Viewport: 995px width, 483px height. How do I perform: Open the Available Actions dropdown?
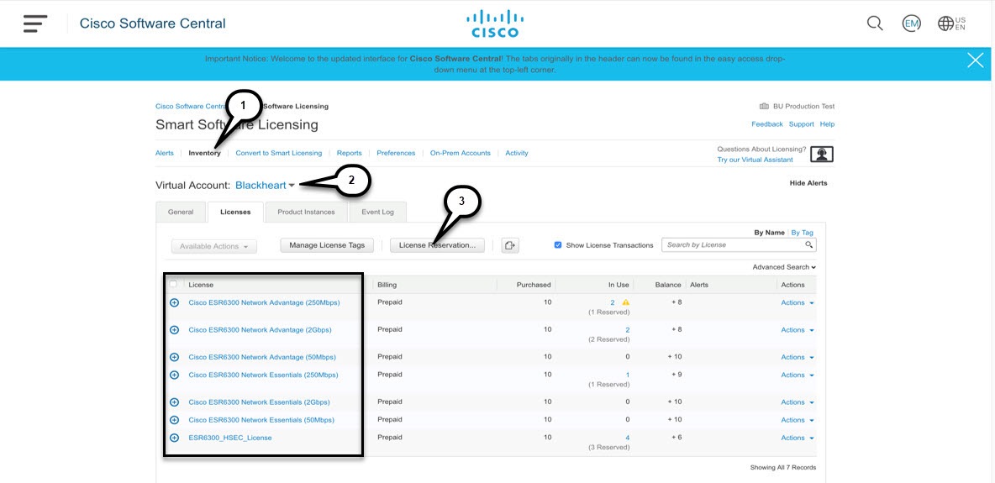tap(213, 245)
